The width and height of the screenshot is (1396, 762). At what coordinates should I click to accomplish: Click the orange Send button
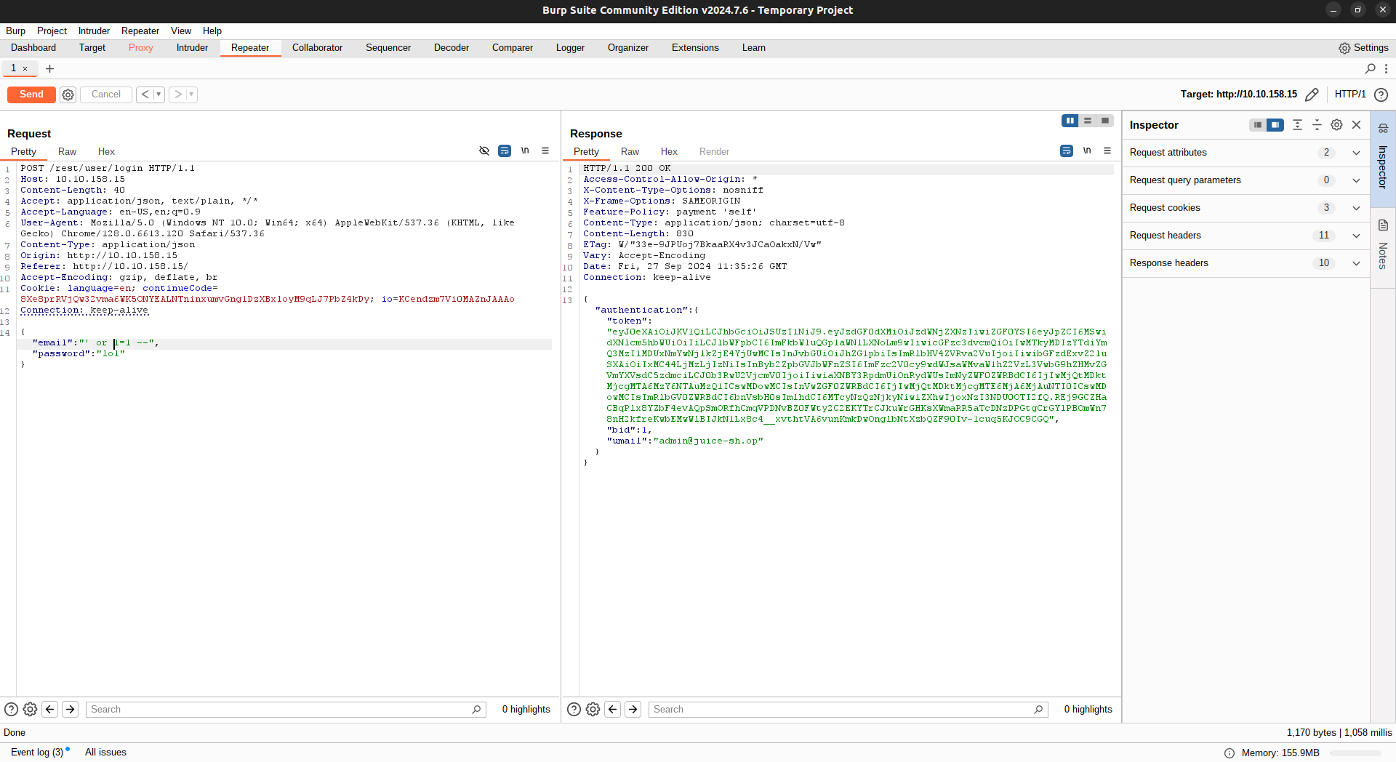click(31, 95)
